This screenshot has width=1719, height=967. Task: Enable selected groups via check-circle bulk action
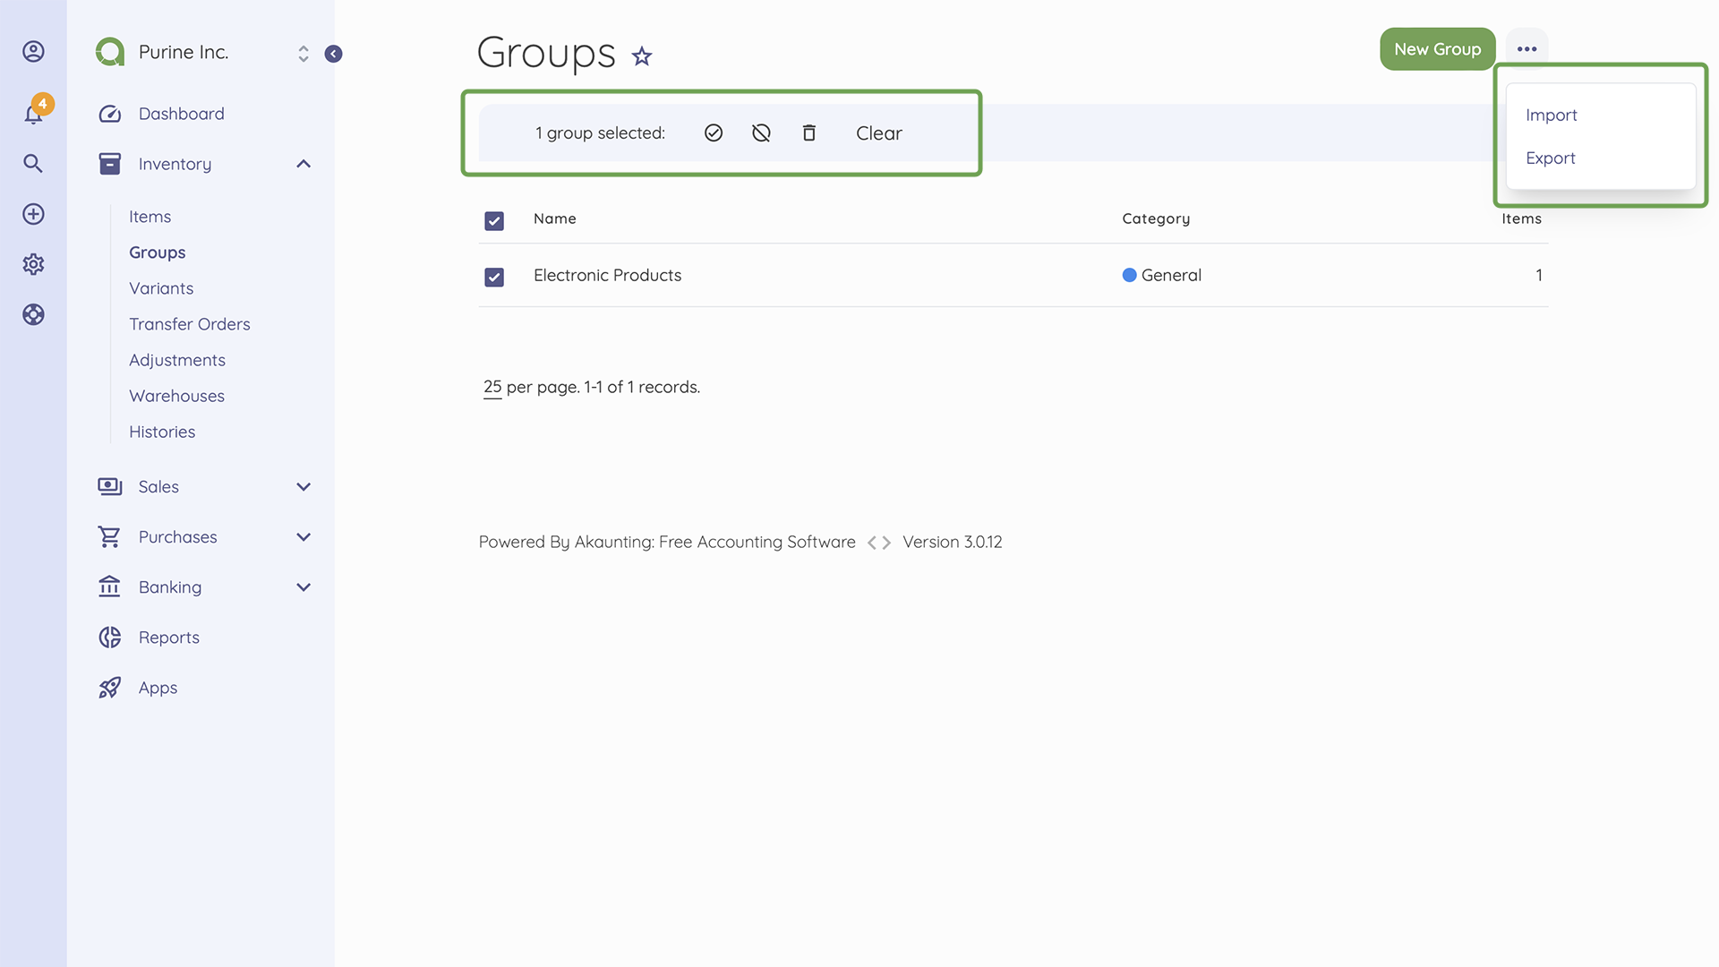714,133
